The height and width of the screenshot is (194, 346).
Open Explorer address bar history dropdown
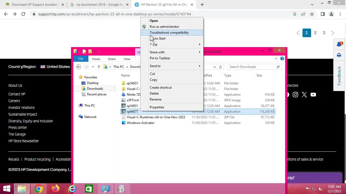click(215, 67)
